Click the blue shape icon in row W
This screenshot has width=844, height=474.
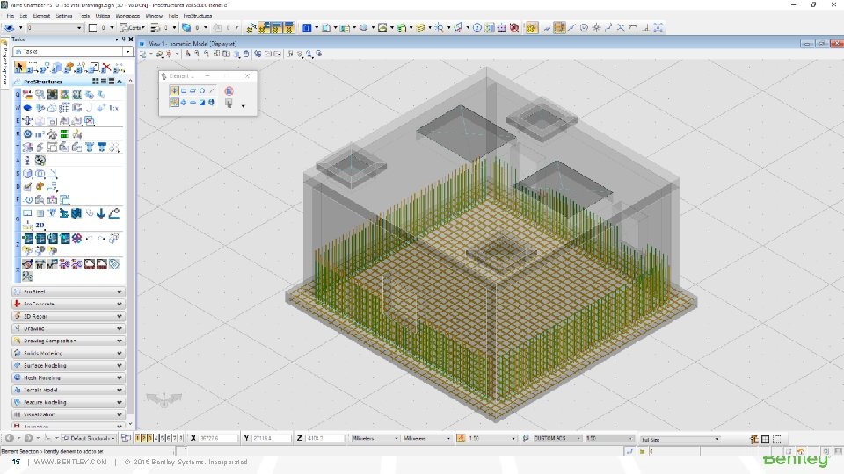(x=28, y=108)
